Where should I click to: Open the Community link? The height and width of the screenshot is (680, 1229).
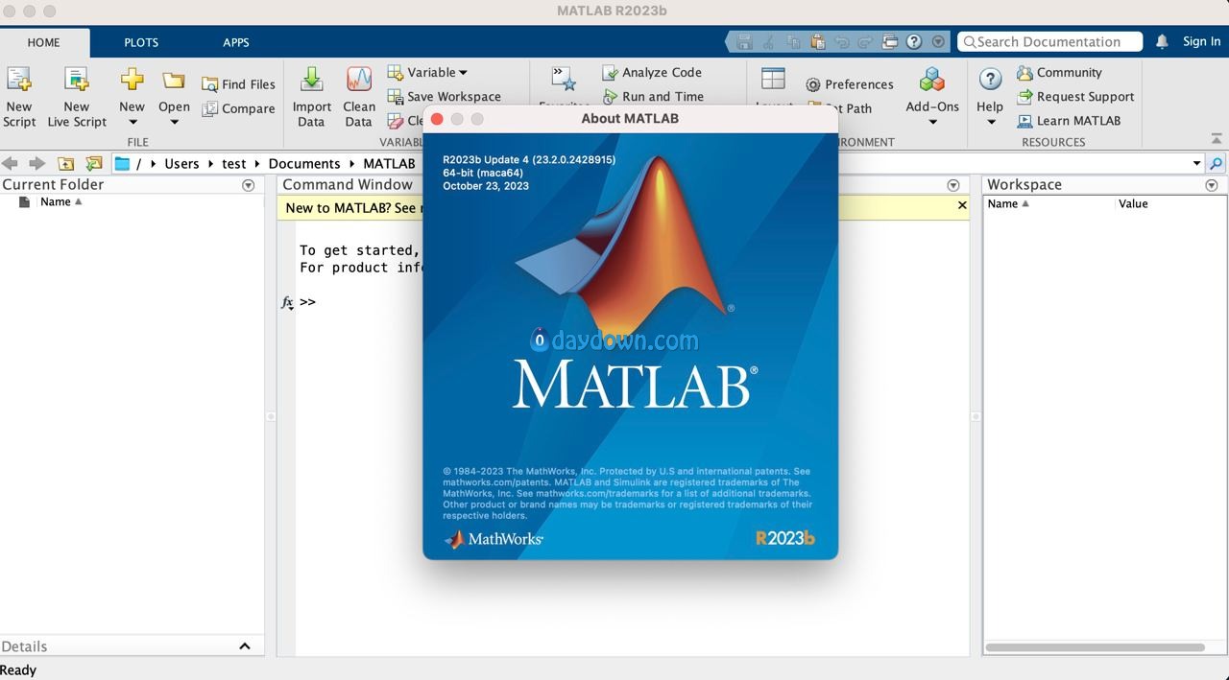click(1059, 72)
